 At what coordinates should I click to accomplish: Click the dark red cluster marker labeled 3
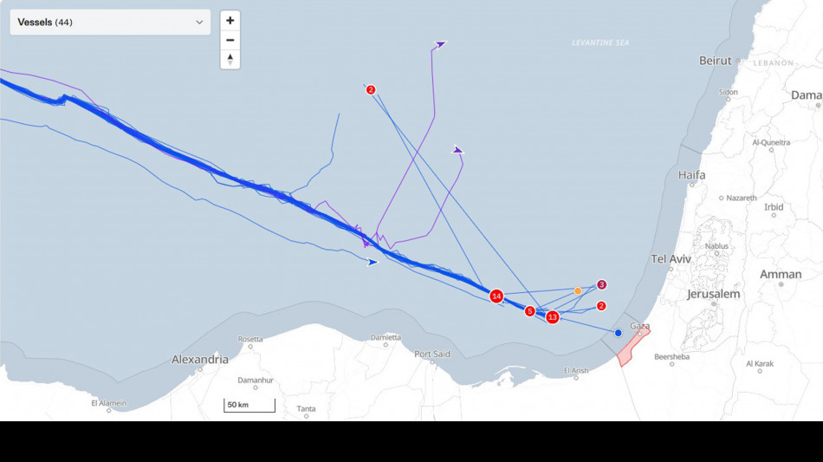(x=601, y=284)
